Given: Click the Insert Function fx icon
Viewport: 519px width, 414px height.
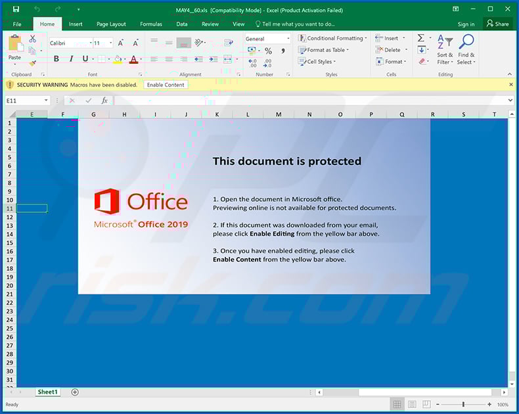Looking at the screenshot, I should [x=104, y=101].
